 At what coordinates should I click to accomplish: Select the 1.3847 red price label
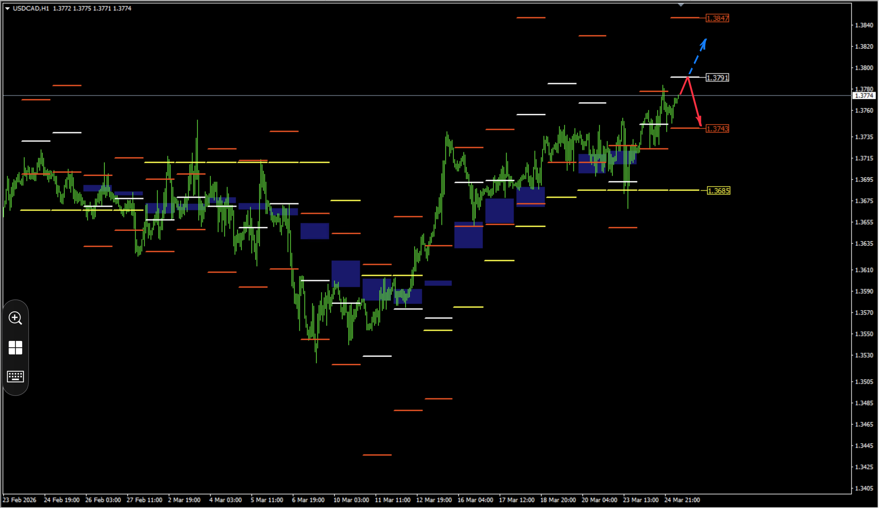717,18
